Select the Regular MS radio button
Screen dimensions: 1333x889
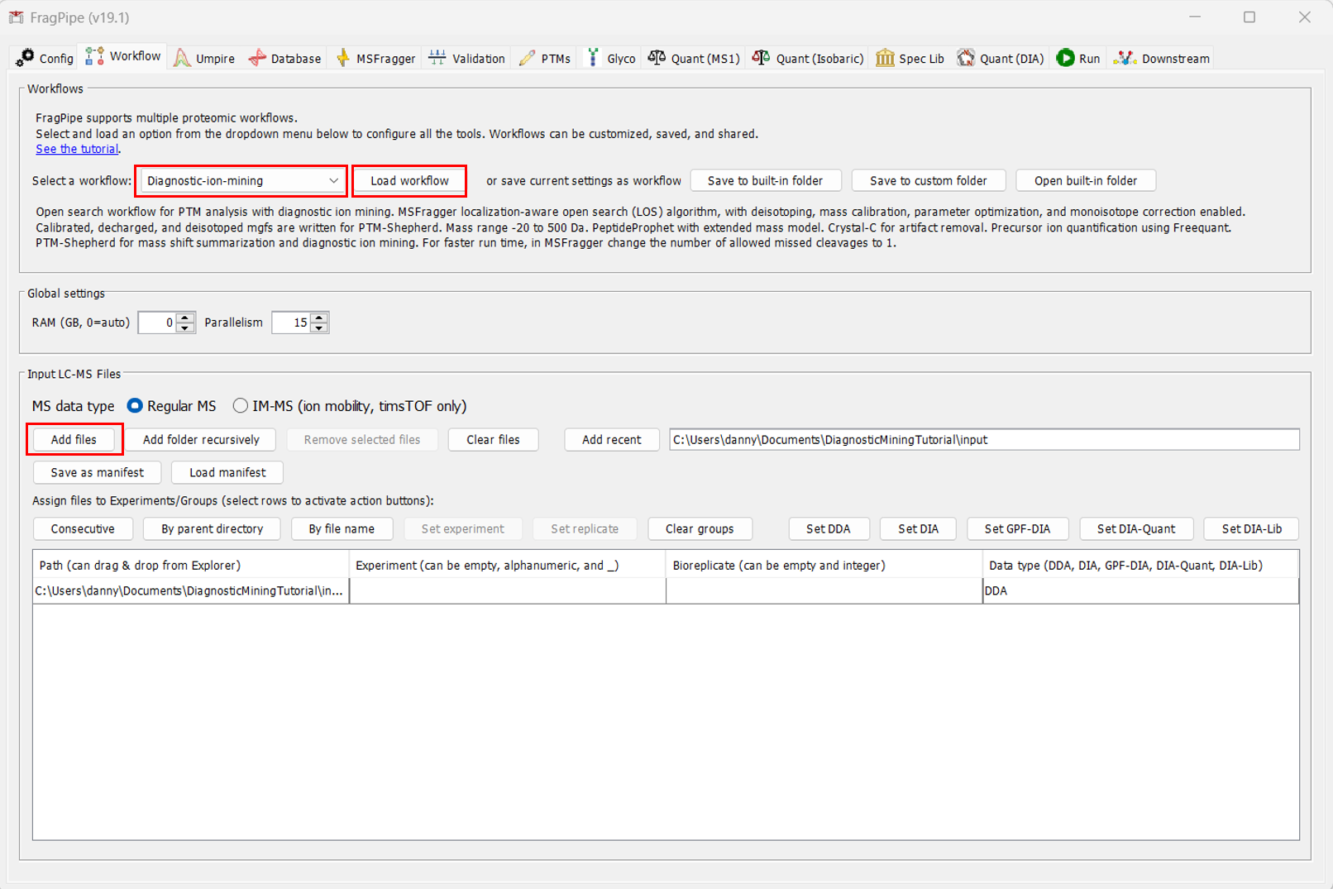135,406
